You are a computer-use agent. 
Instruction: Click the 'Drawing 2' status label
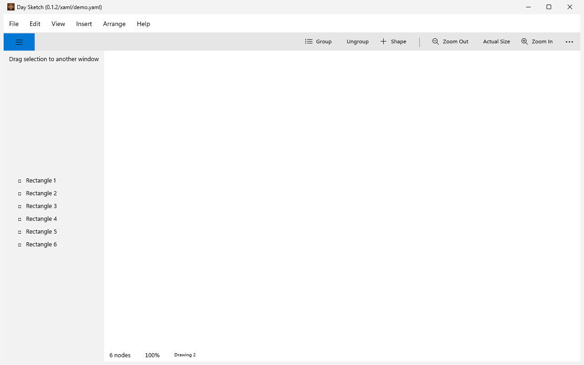click(x=185, y=355)
